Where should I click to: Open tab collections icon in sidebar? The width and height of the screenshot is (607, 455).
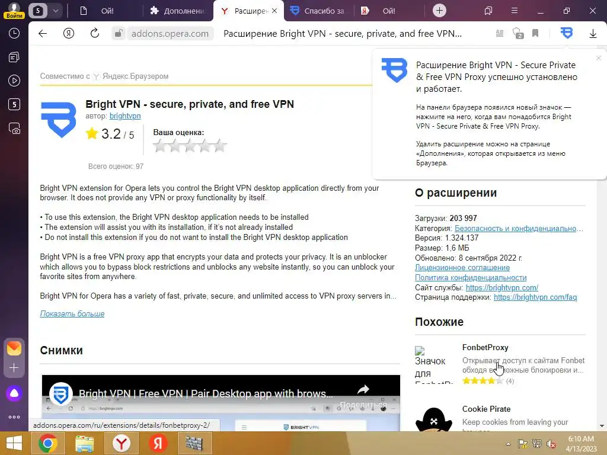14,57
